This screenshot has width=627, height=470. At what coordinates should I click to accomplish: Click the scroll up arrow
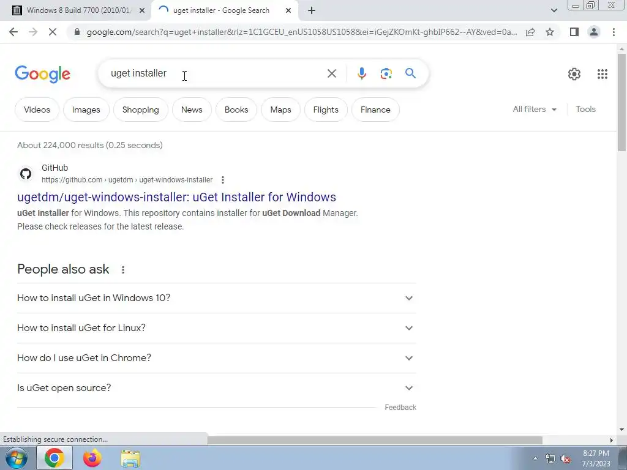pos(621,49)
